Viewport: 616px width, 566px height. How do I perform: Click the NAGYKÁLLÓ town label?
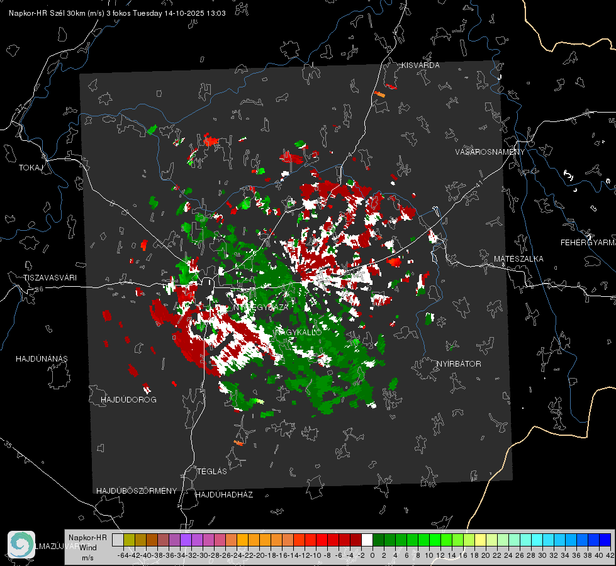coord(299,332)
